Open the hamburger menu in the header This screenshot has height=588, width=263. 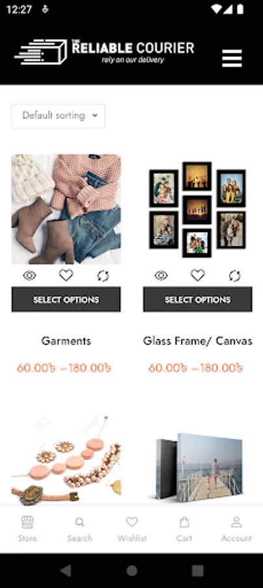pos(232,58)
